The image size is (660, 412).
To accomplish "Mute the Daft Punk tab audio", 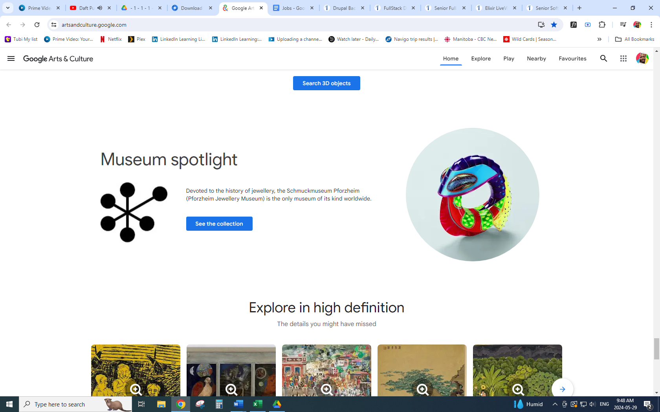I will (100, 8).
